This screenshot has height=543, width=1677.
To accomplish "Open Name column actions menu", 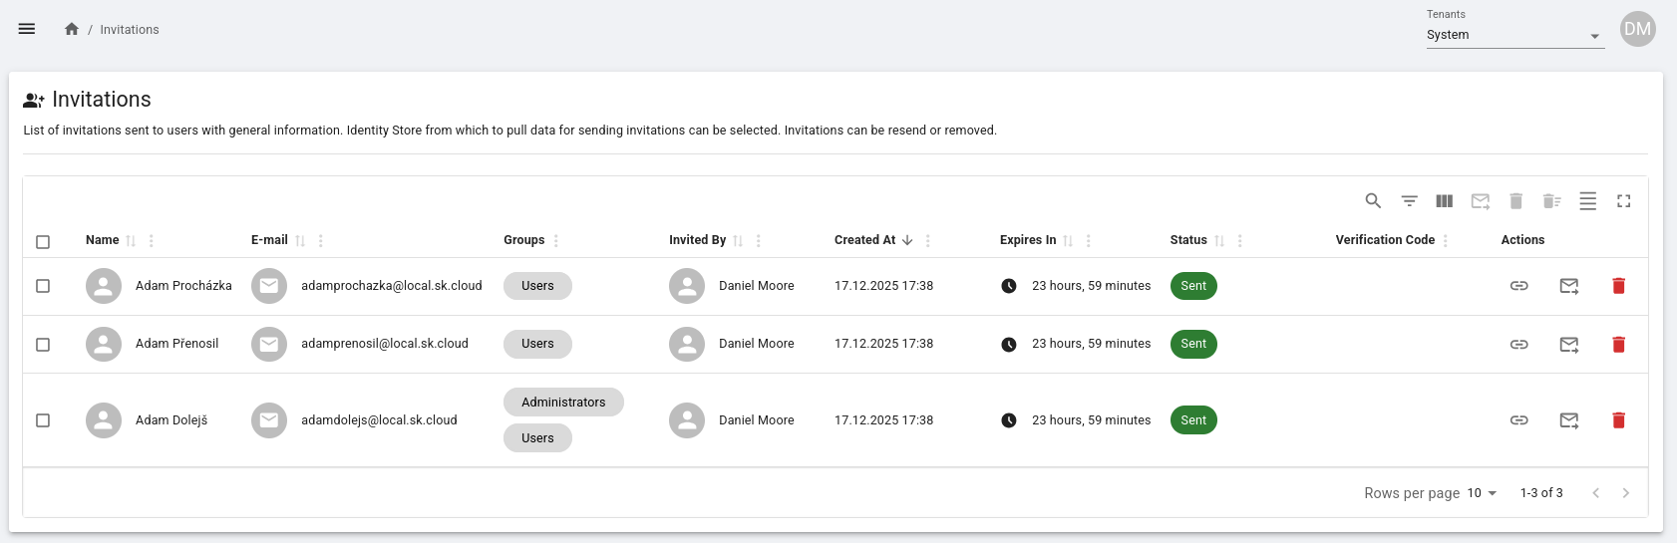I will point(151,240).
